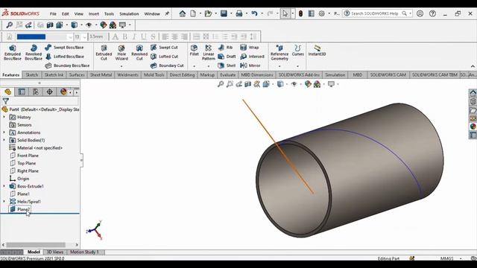Open the Insert menu
Screen dimensions: 477x268
(x=94, y=14)
